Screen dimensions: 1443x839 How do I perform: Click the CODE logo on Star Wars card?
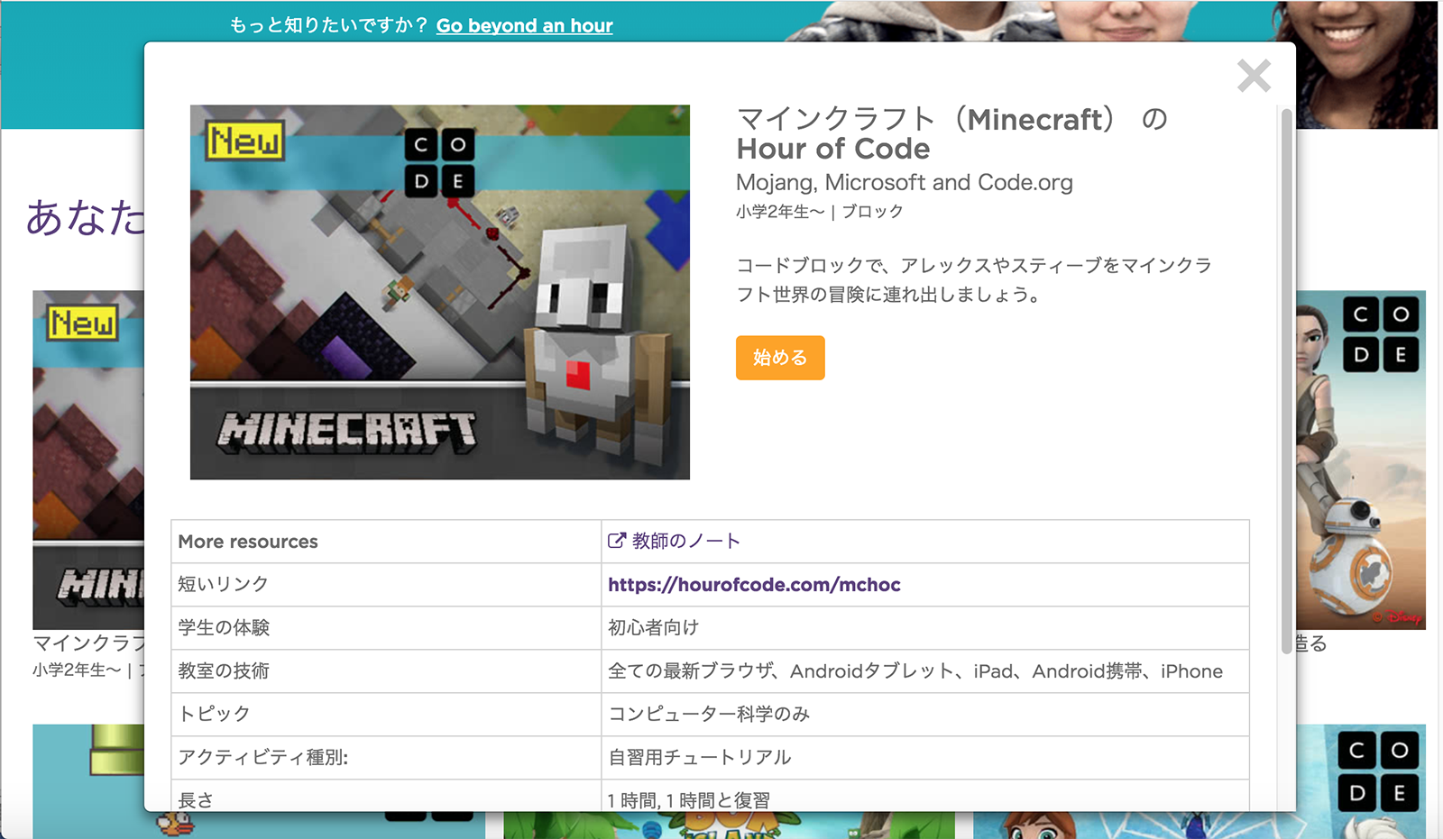pos(1381,334)
